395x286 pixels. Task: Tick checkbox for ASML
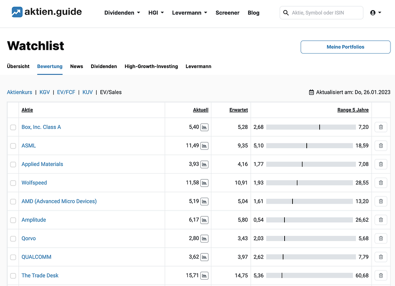point(13,146)
